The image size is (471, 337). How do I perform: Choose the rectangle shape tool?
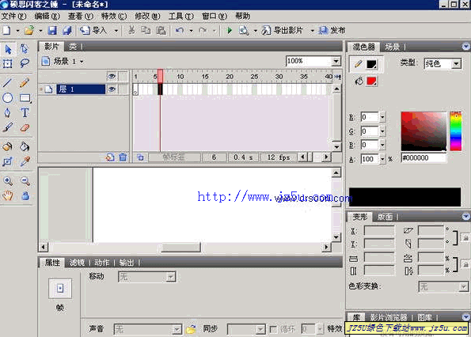click(25, 98)
